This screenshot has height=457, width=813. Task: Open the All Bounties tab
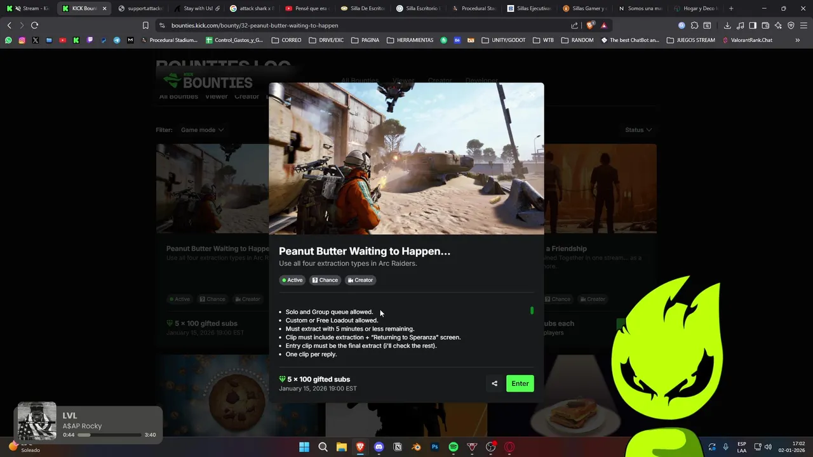pyautogui.click(x=178, y=96)
